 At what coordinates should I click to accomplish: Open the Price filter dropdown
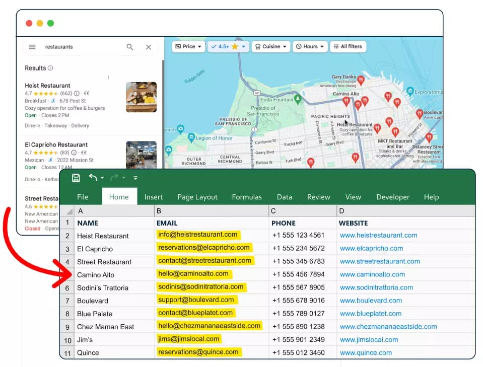[188, 46]
